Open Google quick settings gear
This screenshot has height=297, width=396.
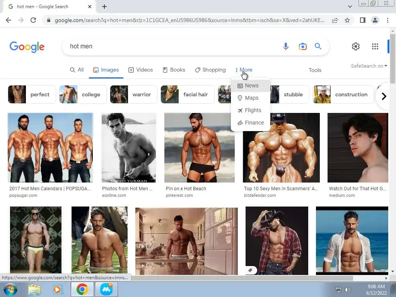click(x=356, y=46)
